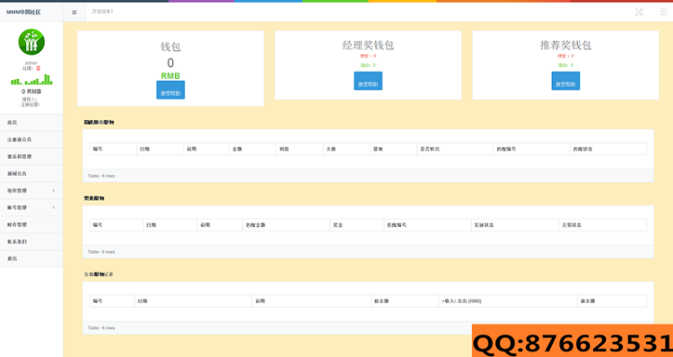Open 财务管理 sidebar item

tap(31, 224)
